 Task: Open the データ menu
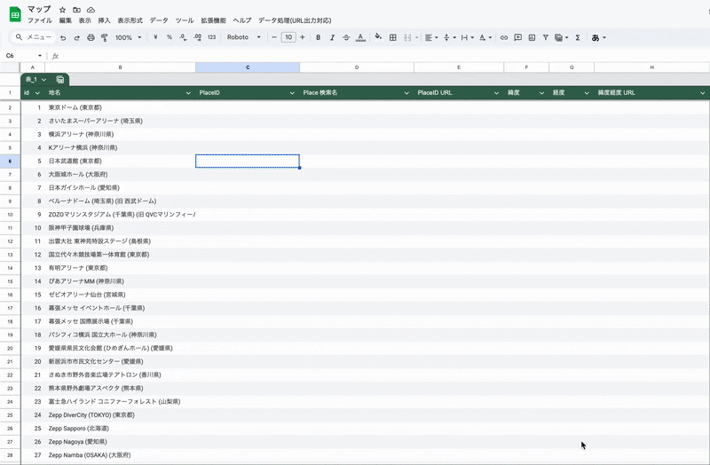[159, 20]
